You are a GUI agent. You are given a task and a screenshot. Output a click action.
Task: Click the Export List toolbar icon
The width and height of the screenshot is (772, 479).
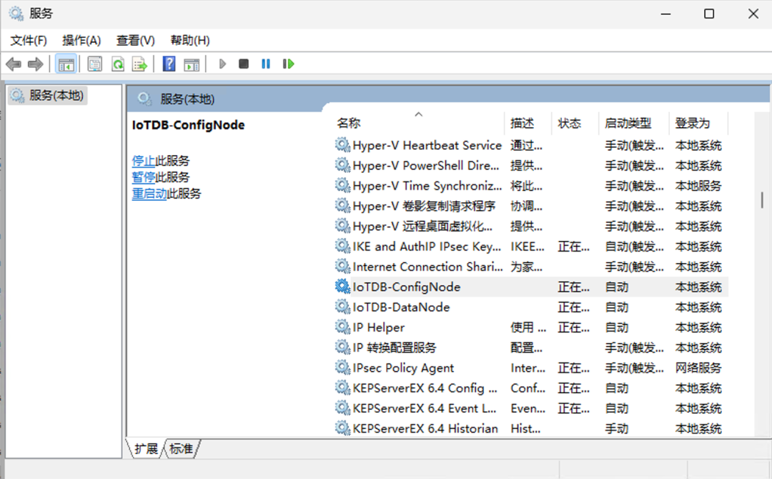coord(140,64)
